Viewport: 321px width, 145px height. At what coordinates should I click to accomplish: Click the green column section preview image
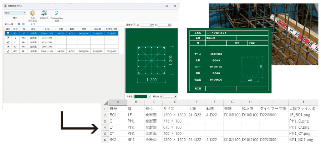(152, 61)
